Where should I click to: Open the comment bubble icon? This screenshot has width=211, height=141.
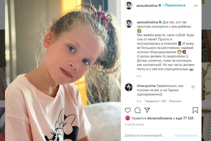coord(138,110)
